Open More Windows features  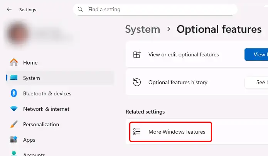pos(177,132)
